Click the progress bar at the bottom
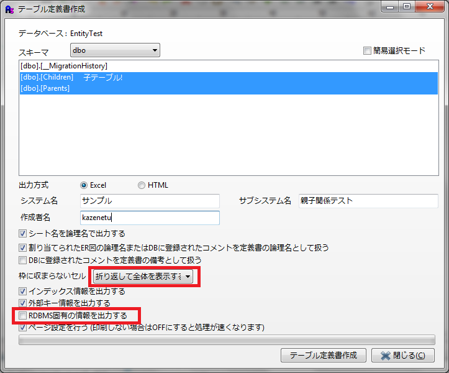 [227, 340]
